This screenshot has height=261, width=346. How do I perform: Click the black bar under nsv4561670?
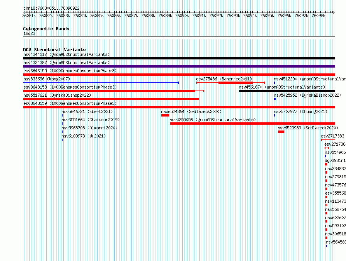tap(287, 91)
